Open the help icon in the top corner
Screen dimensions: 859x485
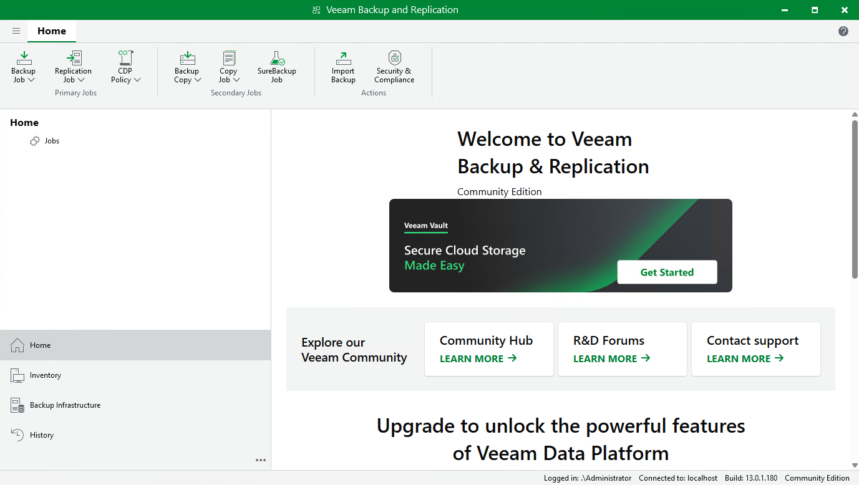click(843, 31)
